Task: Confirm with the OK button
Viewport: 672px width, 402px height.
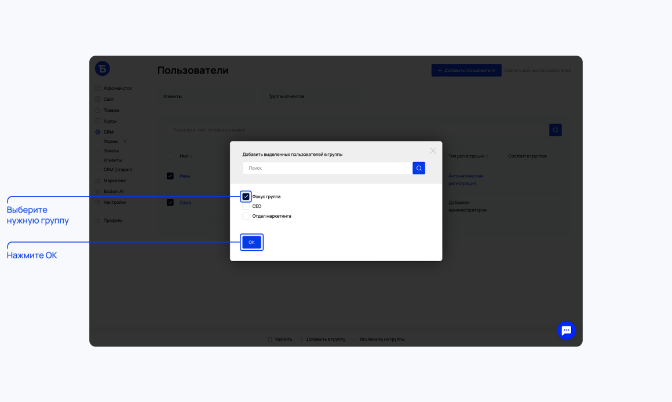Action: coord(251,242)
